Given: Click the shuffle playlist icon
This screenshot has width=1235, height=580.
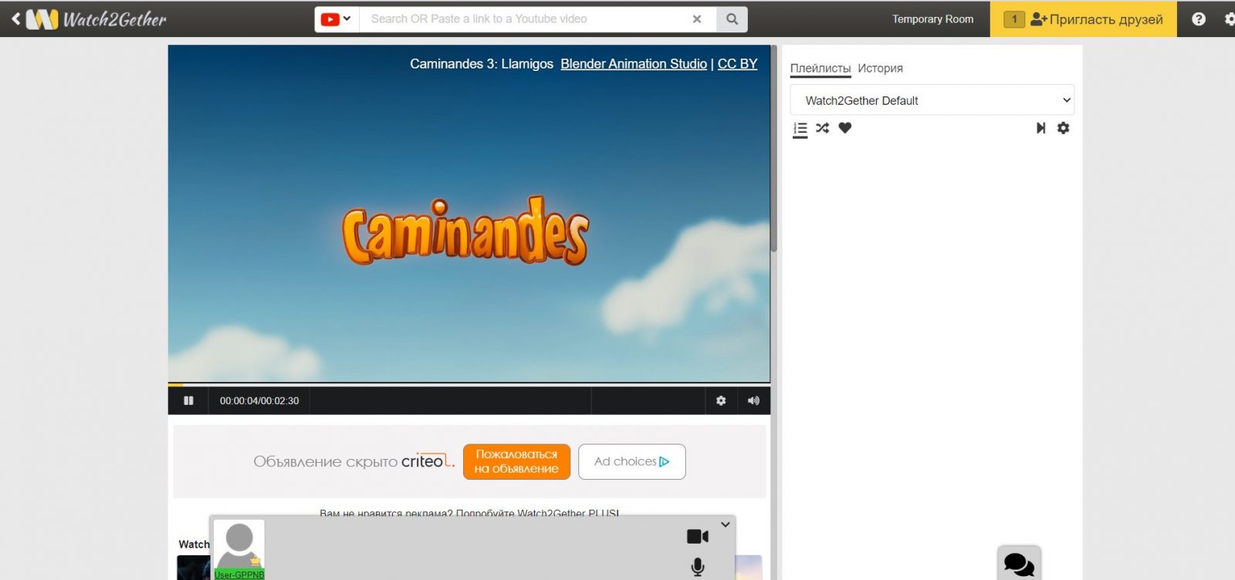Looking at the screenshot, I should point(822,128).
